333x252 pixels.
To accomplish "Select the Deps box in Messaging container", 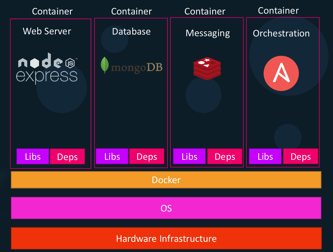I will tap(225, 156).
